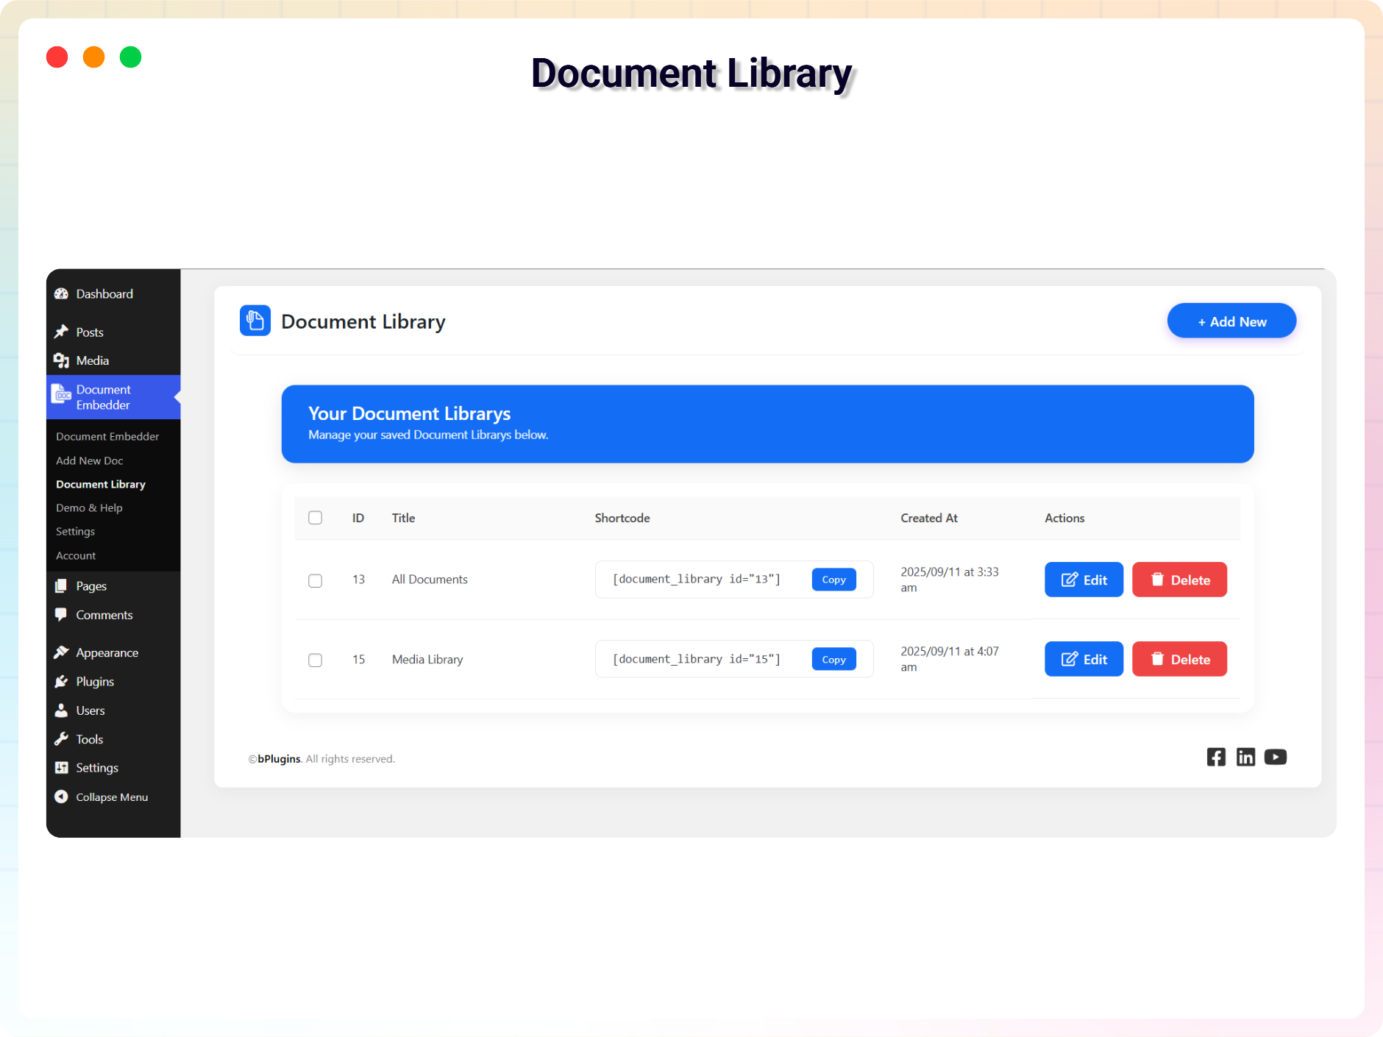The width and height of the screenshot is (1383, 1037).
Task: Click date 2025/09/11 at 3:33 am
Action: click(x=950, y=580)
